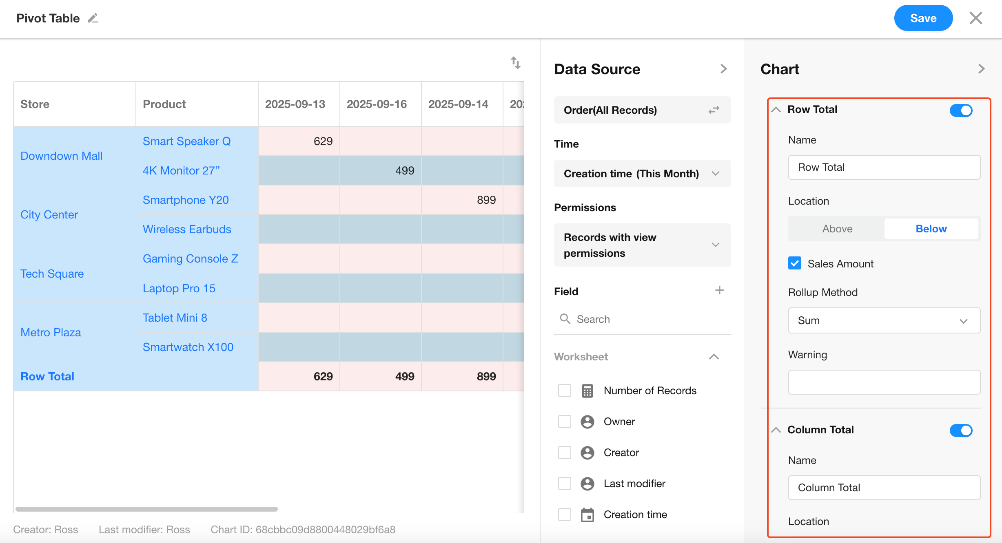Click the search magnifier icon in Field
The height and width of the screenshot is (543, 1002).
565,319
